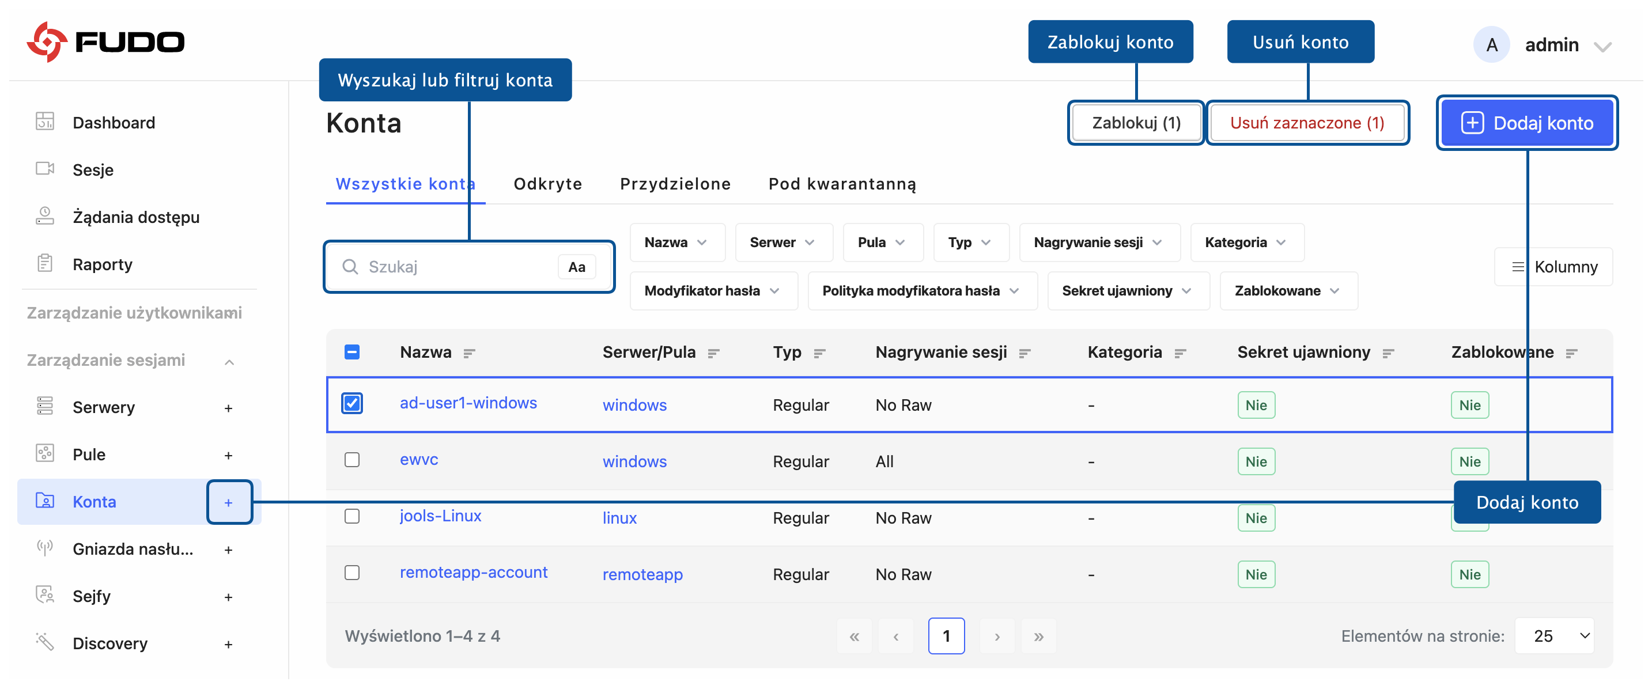
Task: Check the remoteapp-account row checkbox
Action: (x=352, y=573)
